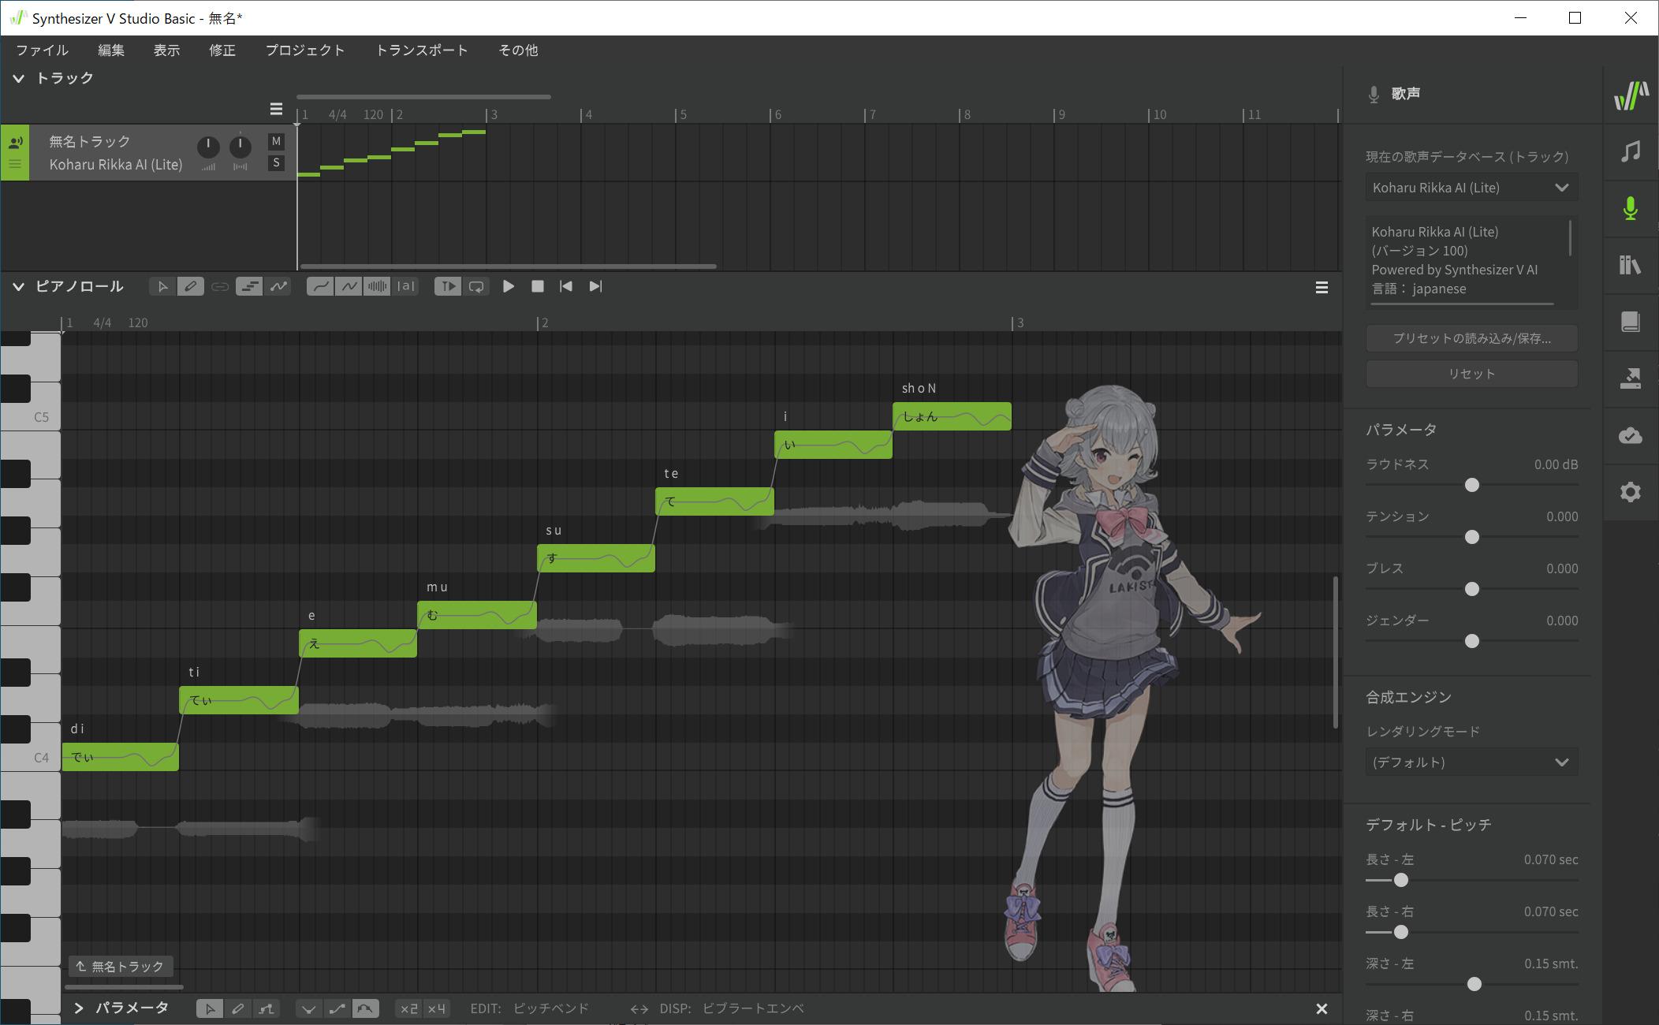Collapse the ピアノロール section chevron

18,286
